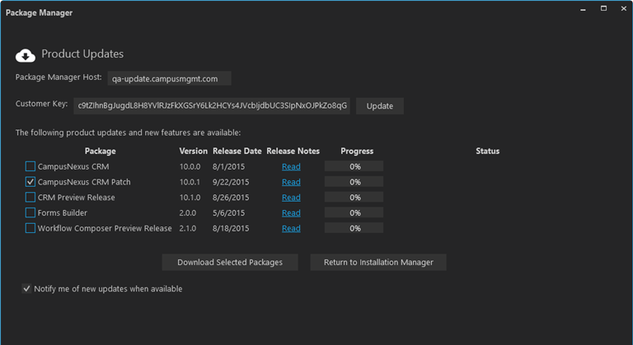Read release notes for CampusNexus CRM Patch
The image size is (633, 345).
(x=291, y=182)
